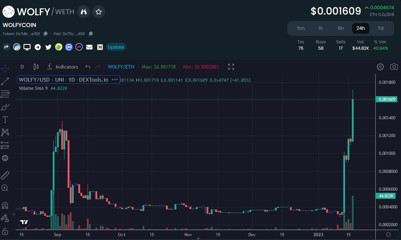Open the emoji icons tool

5,158
